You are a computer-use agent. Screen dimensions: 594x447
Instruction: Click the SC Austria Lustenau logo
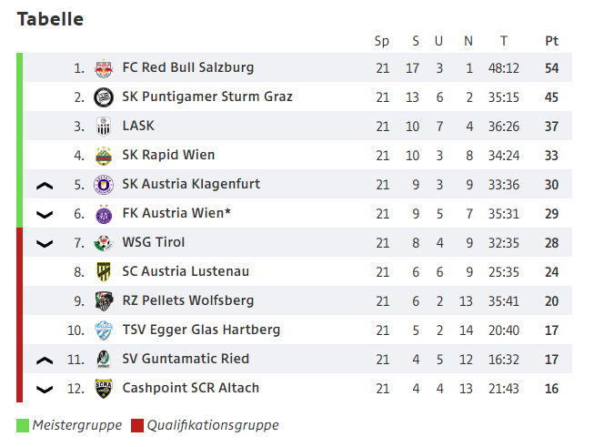pyautogui.click(x=104, y=272)
